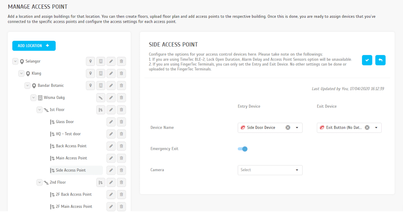This screenshot has width=403, height=212.
Task: Collapse the Wisma Oakg building node
Action: tap(33, 98)
